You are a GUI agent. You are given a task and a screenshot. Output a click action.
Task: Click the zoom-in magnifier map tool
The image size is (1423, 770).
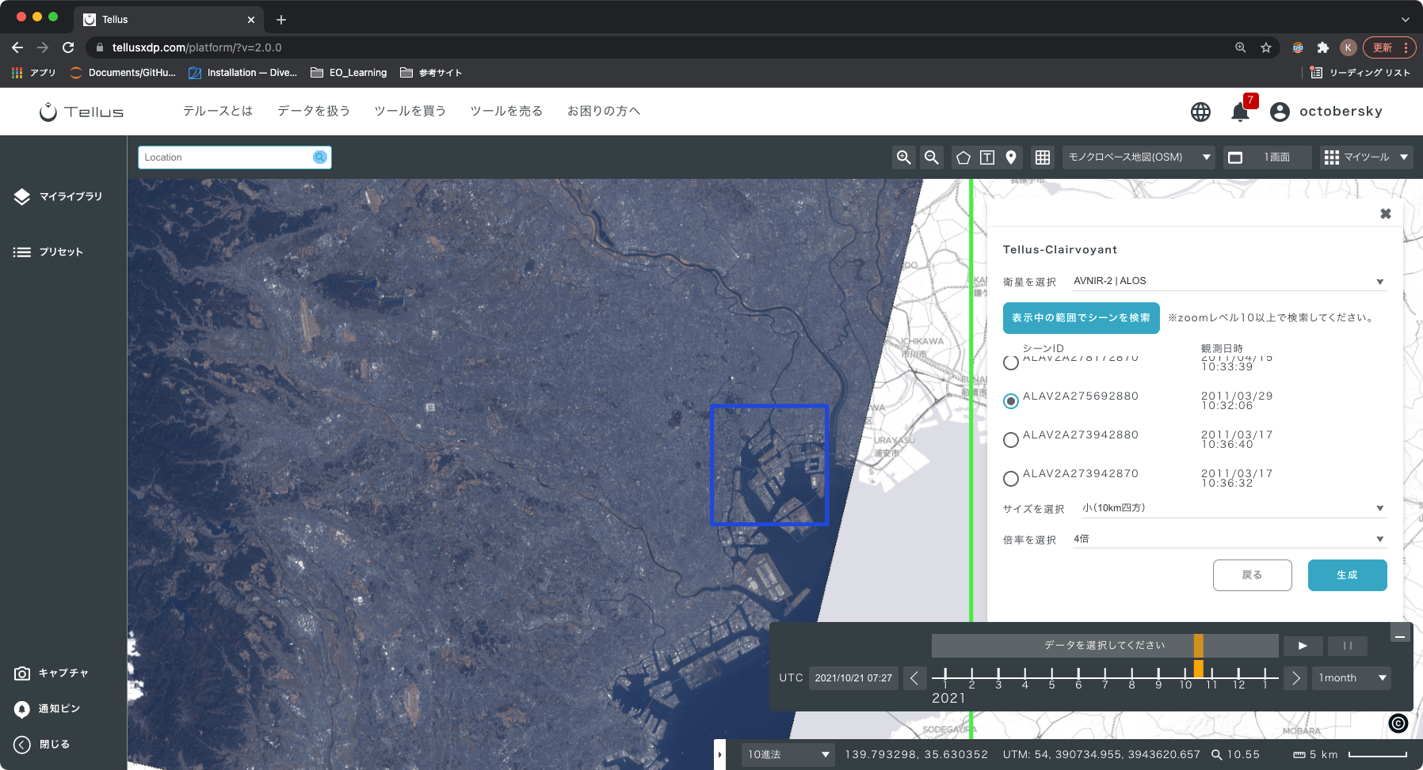(903, 157)
